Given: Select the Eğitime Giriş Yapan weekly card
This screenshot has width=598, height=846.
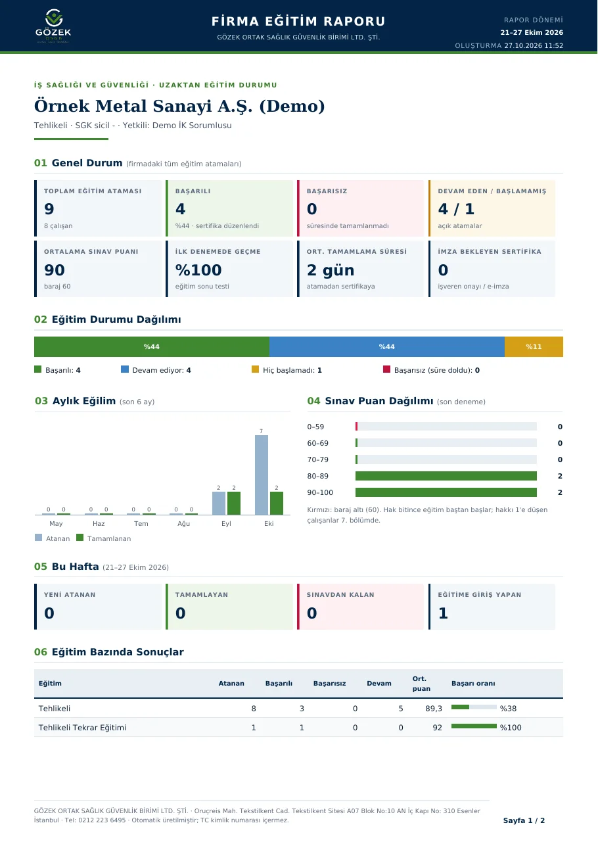Looking at the screenshot, I should tap(492, 607).
